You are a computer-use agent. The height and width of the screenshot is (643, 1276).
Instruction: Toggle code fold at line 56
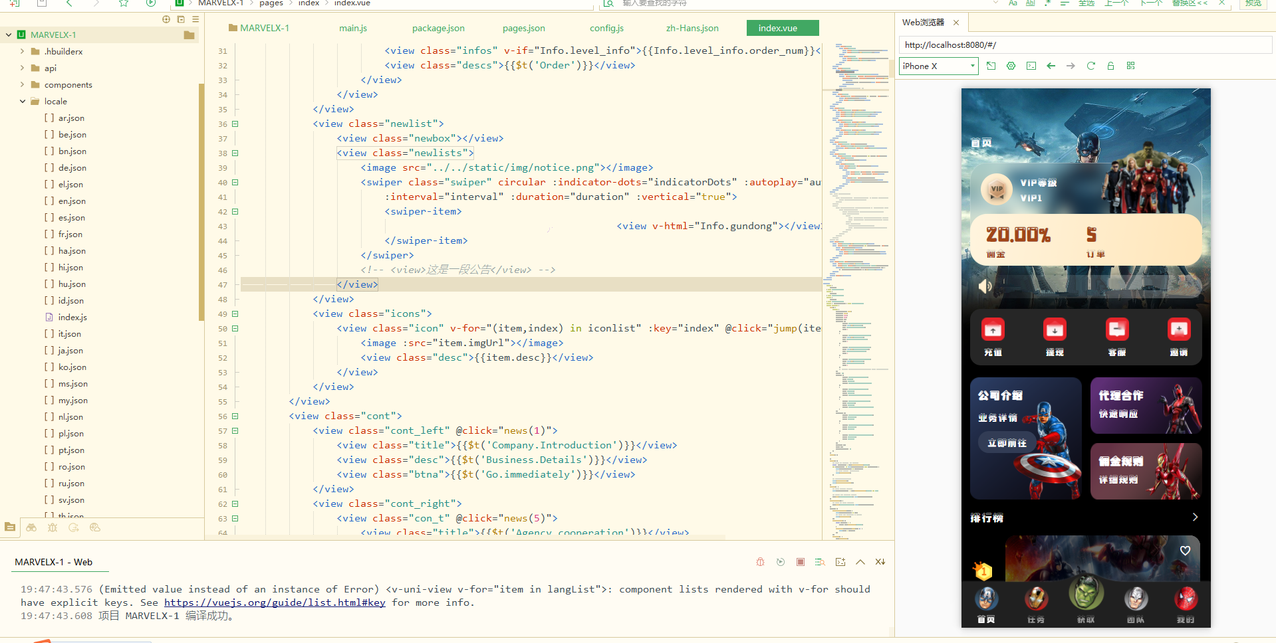(235, 416)
